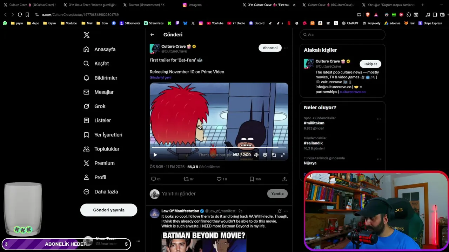
Task: Close the active X'te Culture Crave tab
Action: (x=294, y=5)
